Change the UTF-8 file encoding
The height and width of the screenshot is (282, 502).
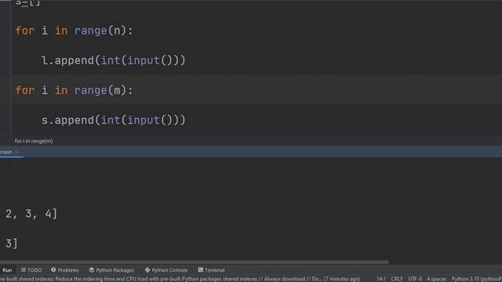(415, 279)
